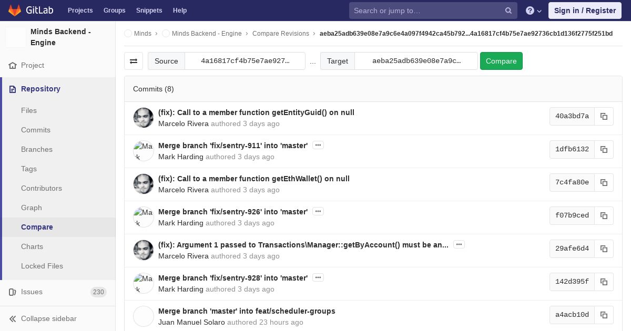Image resolution: width=631 pixels, height=331 pixels.
Task: Click the Sign in / Register button
Action: 585,11
